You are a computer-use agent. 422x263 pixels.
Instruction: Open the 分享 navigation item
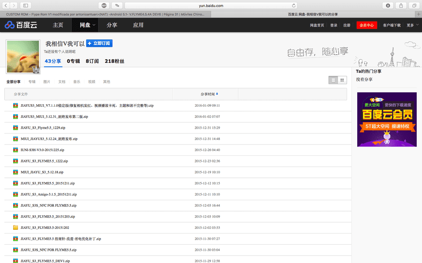112,25
